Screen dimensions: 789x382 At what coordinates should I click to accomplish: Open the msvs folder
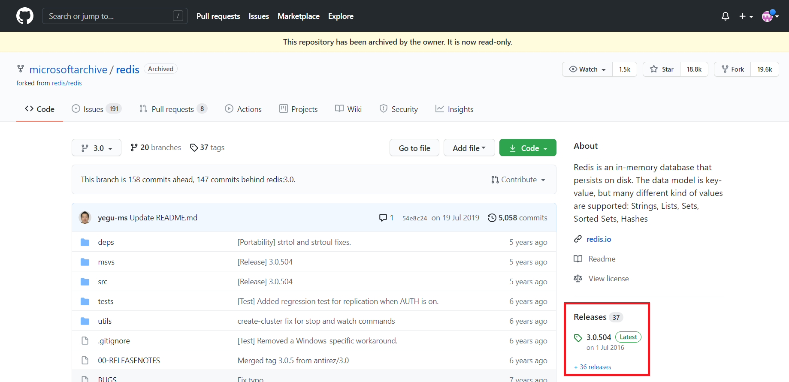pyautogui.click(x=106, y=262)
